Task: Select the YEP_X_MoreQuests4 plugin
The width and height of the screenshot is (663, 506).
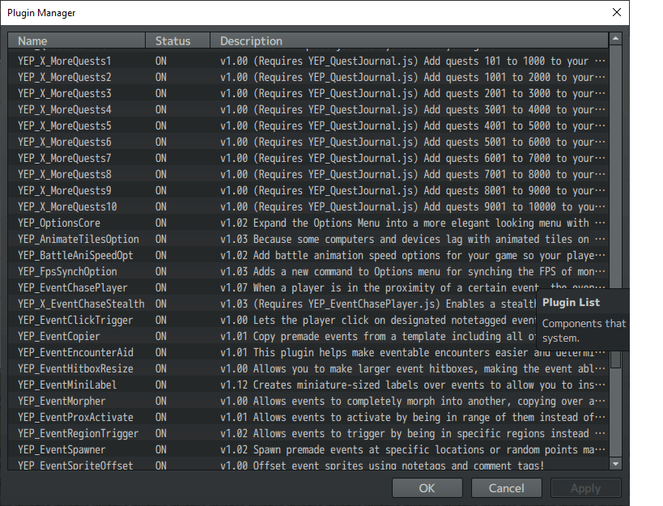Action: pos(308,109)
